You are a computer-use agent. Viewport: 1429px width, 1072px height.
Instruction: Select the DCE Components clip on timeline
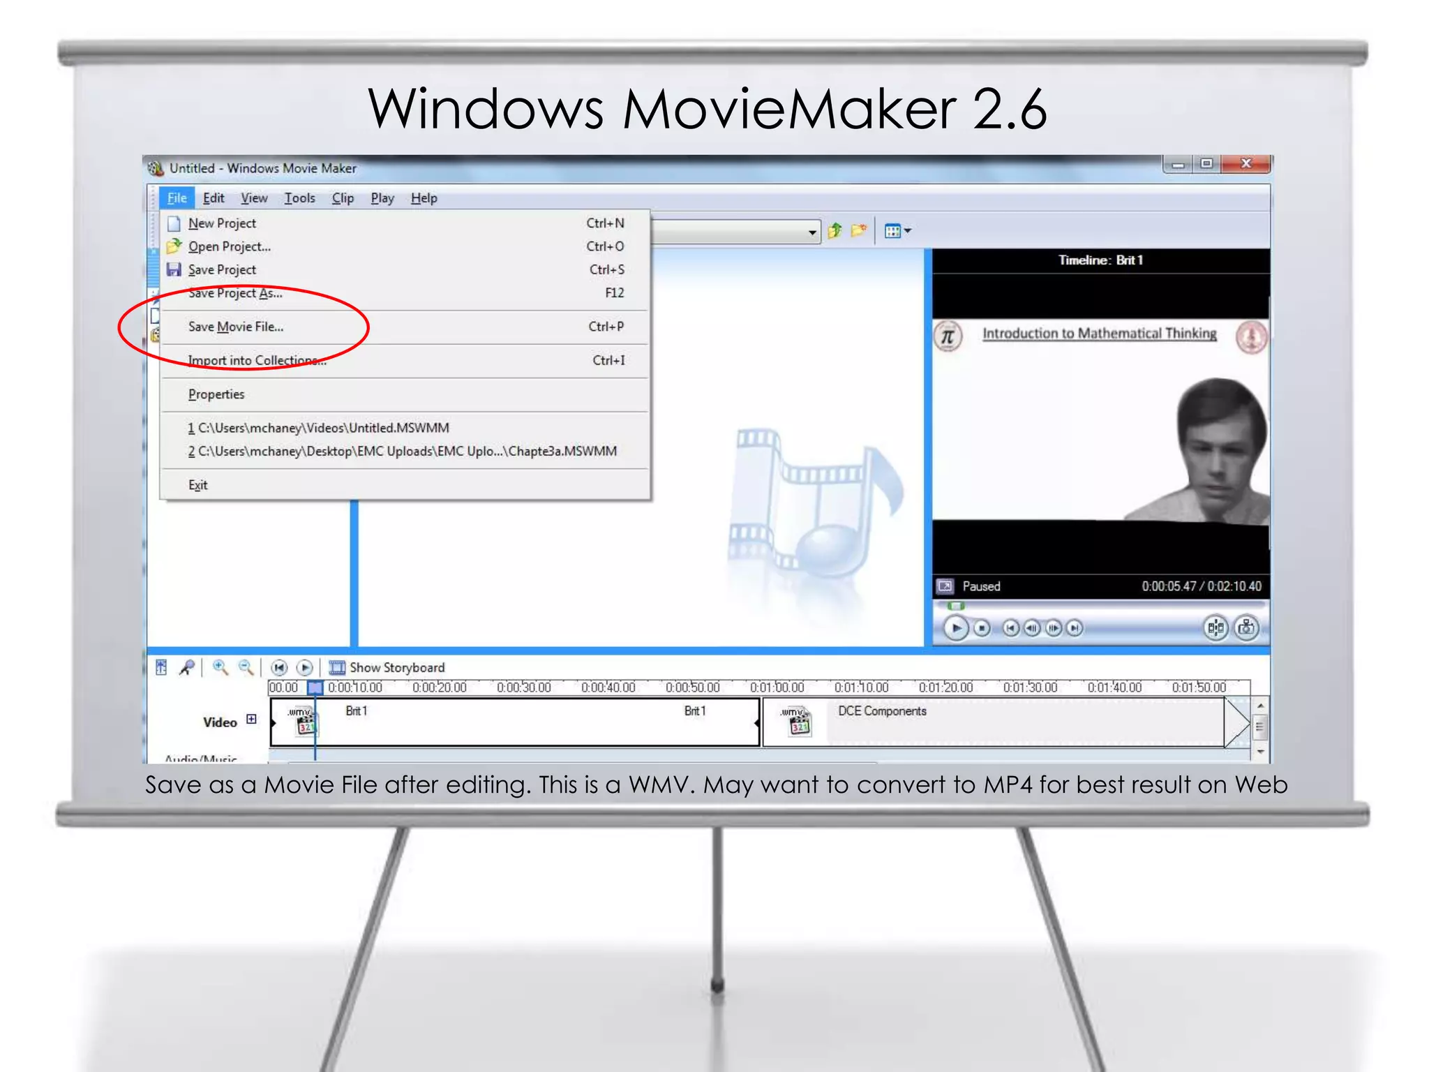tap(994, 722)
